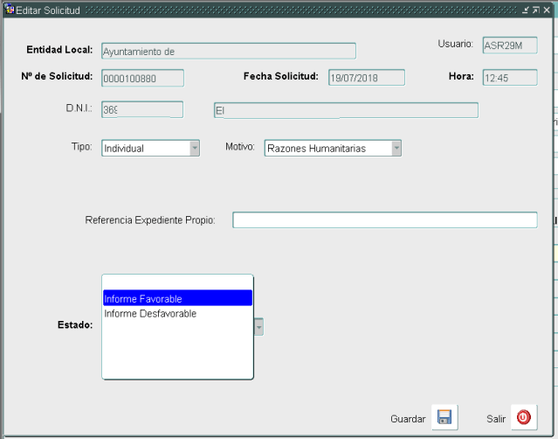
Task: Click the Entidad Local field
Action: point(228,51)
